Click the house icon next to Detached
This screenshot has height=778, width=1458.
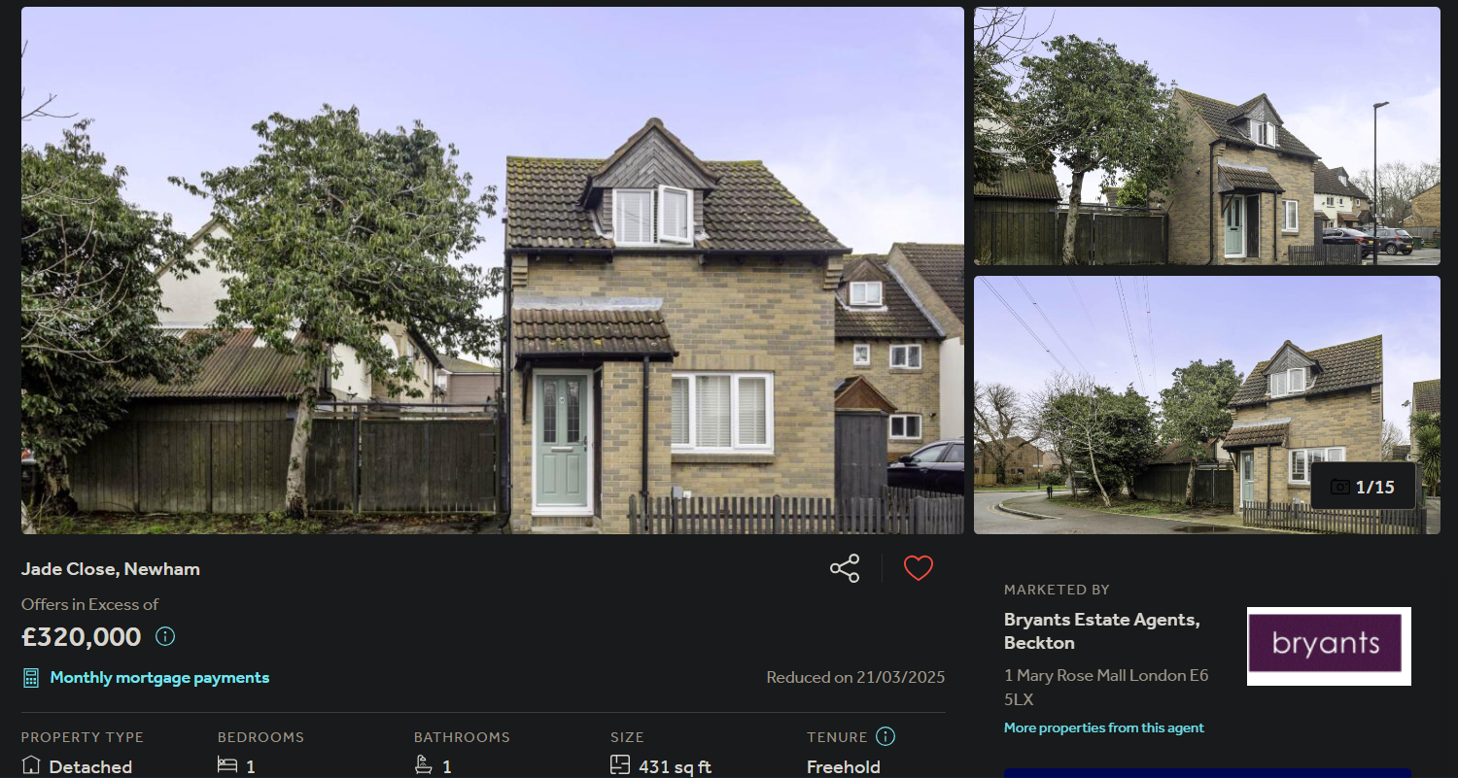(x=31, y=765)
